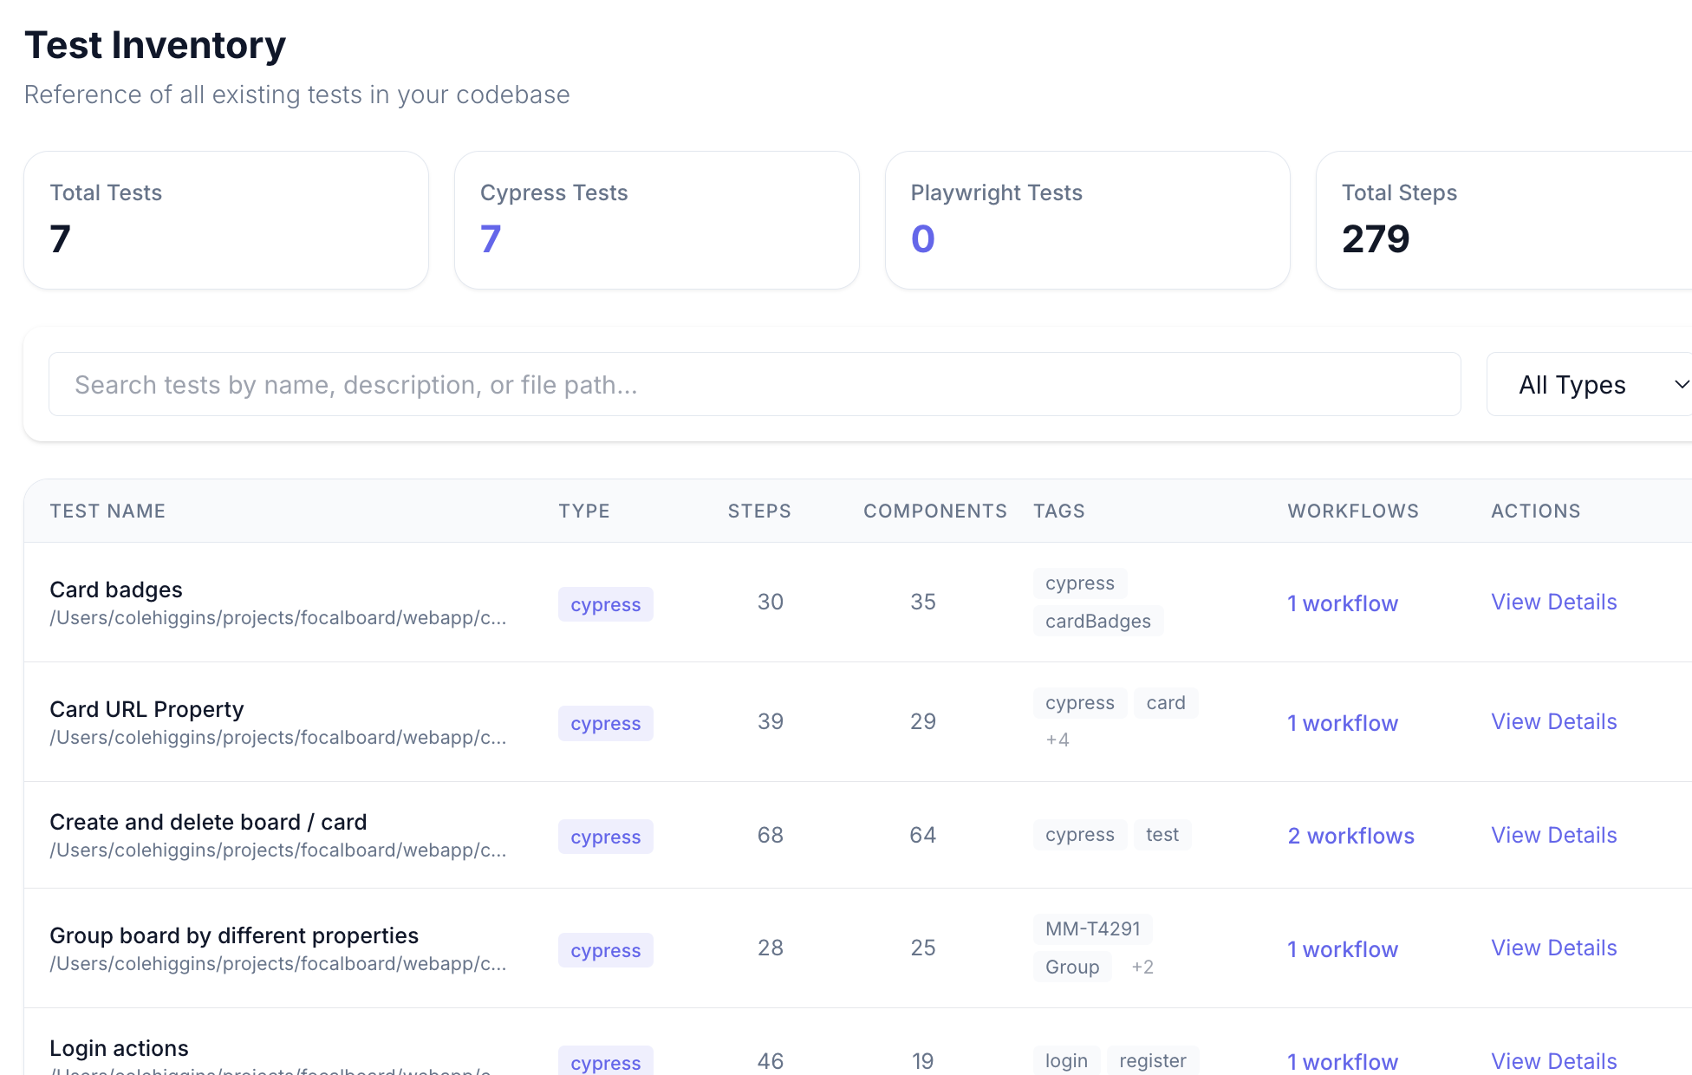View Details for Group board by different properties
The image size is (1692, 1075).
[1553, 948]
